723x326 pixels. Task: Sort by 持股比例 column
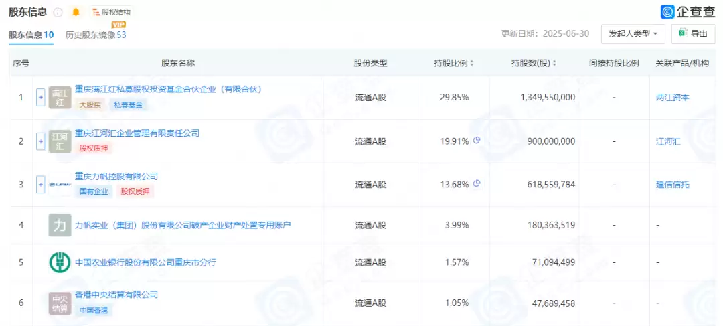pyautogui.click(x=453, y=63)
